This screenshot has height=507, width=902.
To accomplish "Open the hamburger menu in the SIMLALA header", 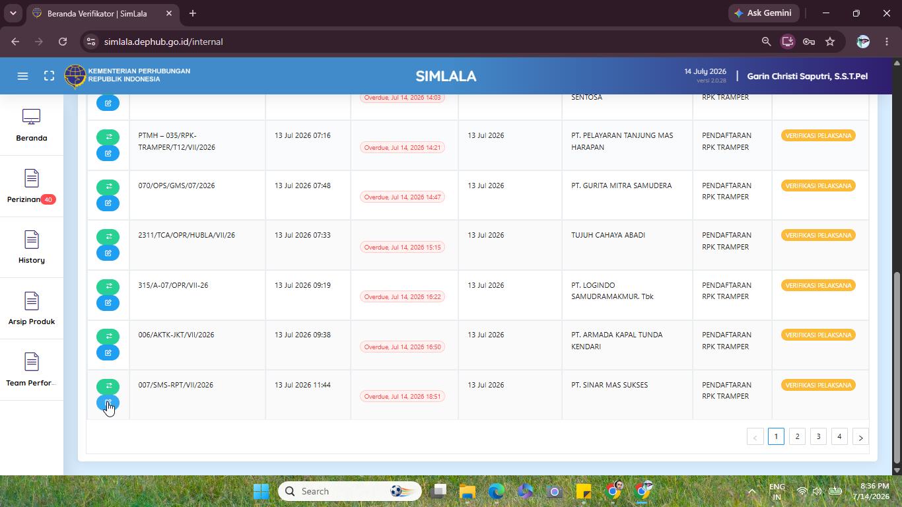I will click(x=22, y=76).
